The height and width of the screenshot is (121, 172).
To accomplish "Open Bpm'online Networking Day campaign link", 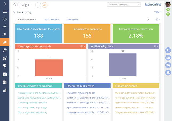I will (x=31, y=98).
